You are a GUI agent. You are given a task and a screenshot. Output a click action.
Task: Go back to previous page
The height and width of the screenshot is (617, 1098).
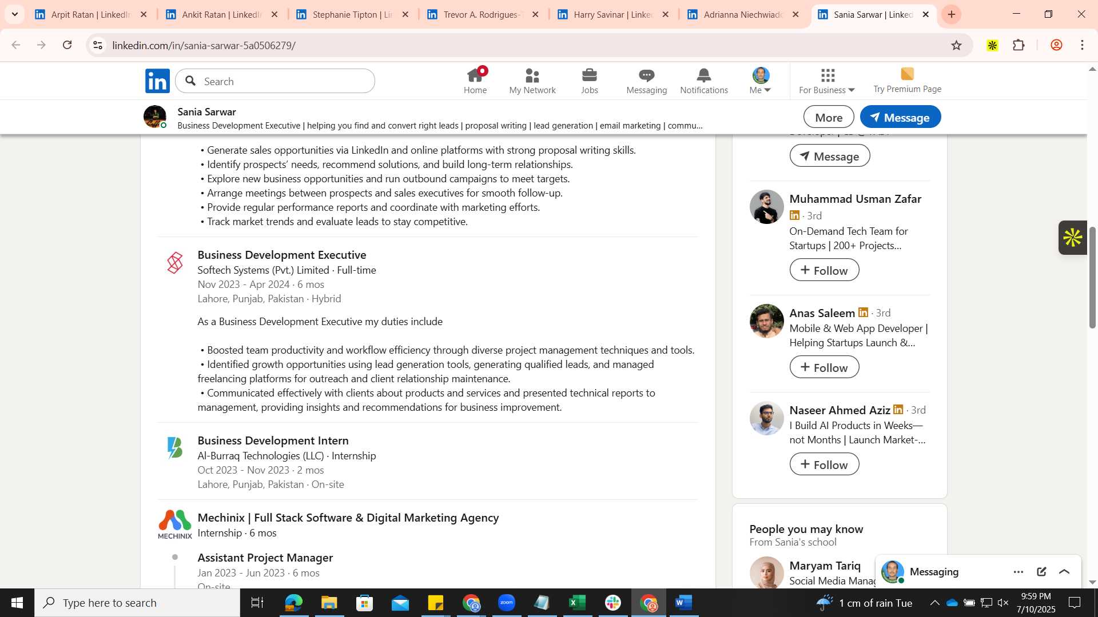[x=16, y=45]
